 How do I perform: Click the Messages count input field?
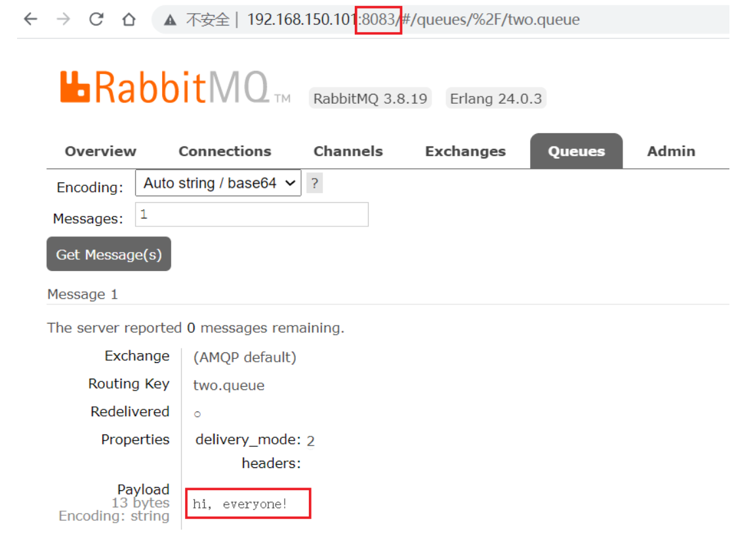252,215
